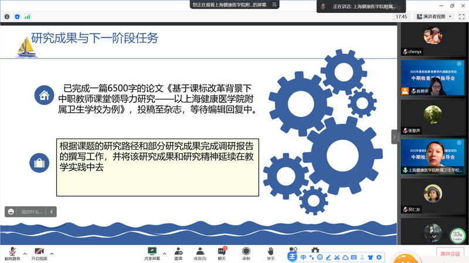Collapse the participant video side panel

(x=394, y=137)
